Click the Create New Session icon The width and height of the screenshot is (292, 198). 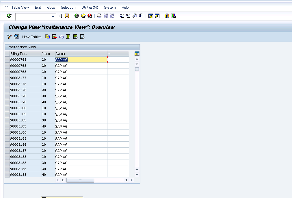[x=151, y=16]
